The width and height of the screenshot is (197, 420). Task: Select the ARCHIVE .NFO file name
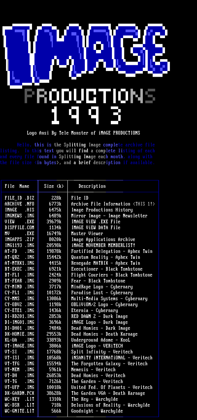point(19,204)
